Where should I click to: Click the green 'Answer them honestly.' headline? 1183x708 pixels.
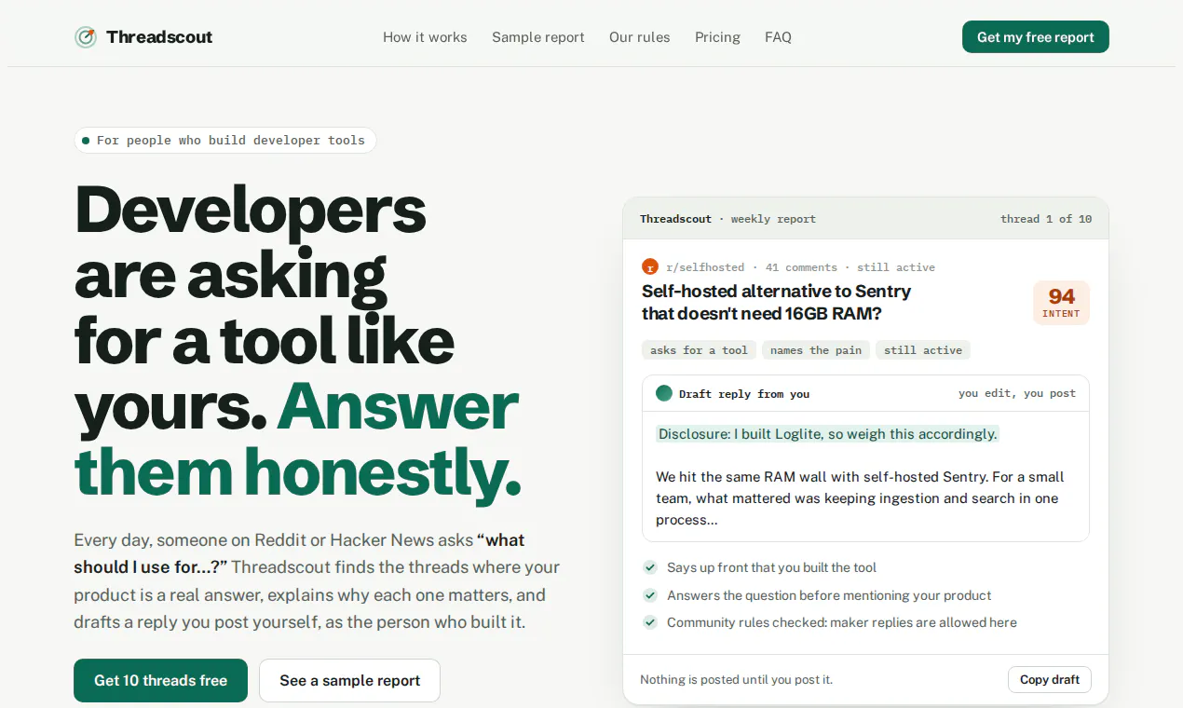pyautogui.click(x=298, y=439)
